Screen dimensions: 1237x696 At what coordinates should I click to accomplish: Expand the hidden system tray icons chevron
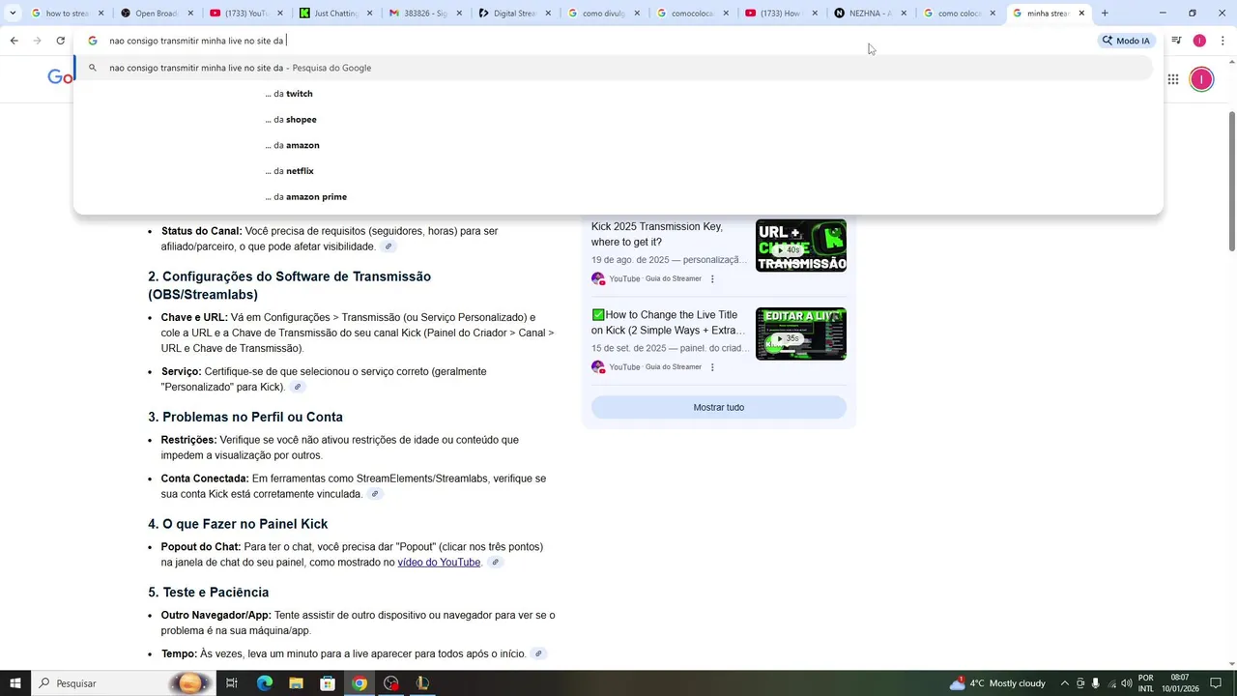click(1065, 683)
